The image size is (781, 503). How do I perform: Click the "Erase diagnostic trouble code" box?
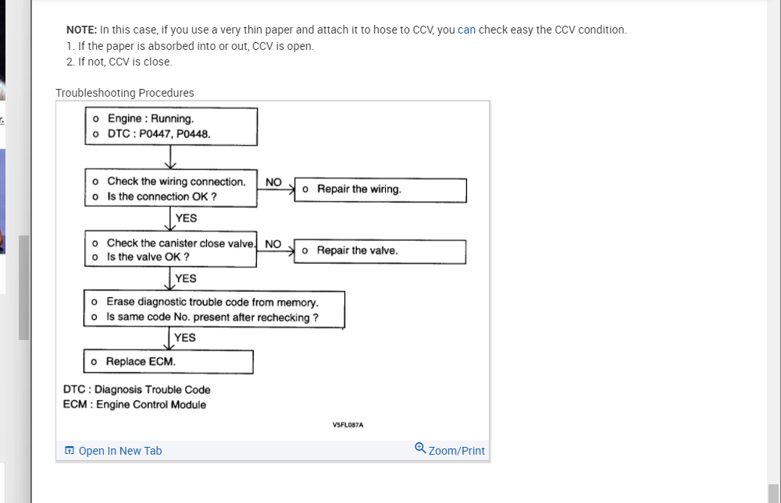coord(214,310)
